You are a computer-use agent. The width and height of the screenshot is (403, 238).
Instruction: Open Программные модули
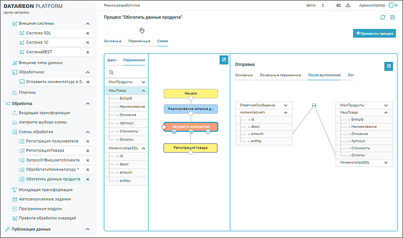click(x=40, y=209)
